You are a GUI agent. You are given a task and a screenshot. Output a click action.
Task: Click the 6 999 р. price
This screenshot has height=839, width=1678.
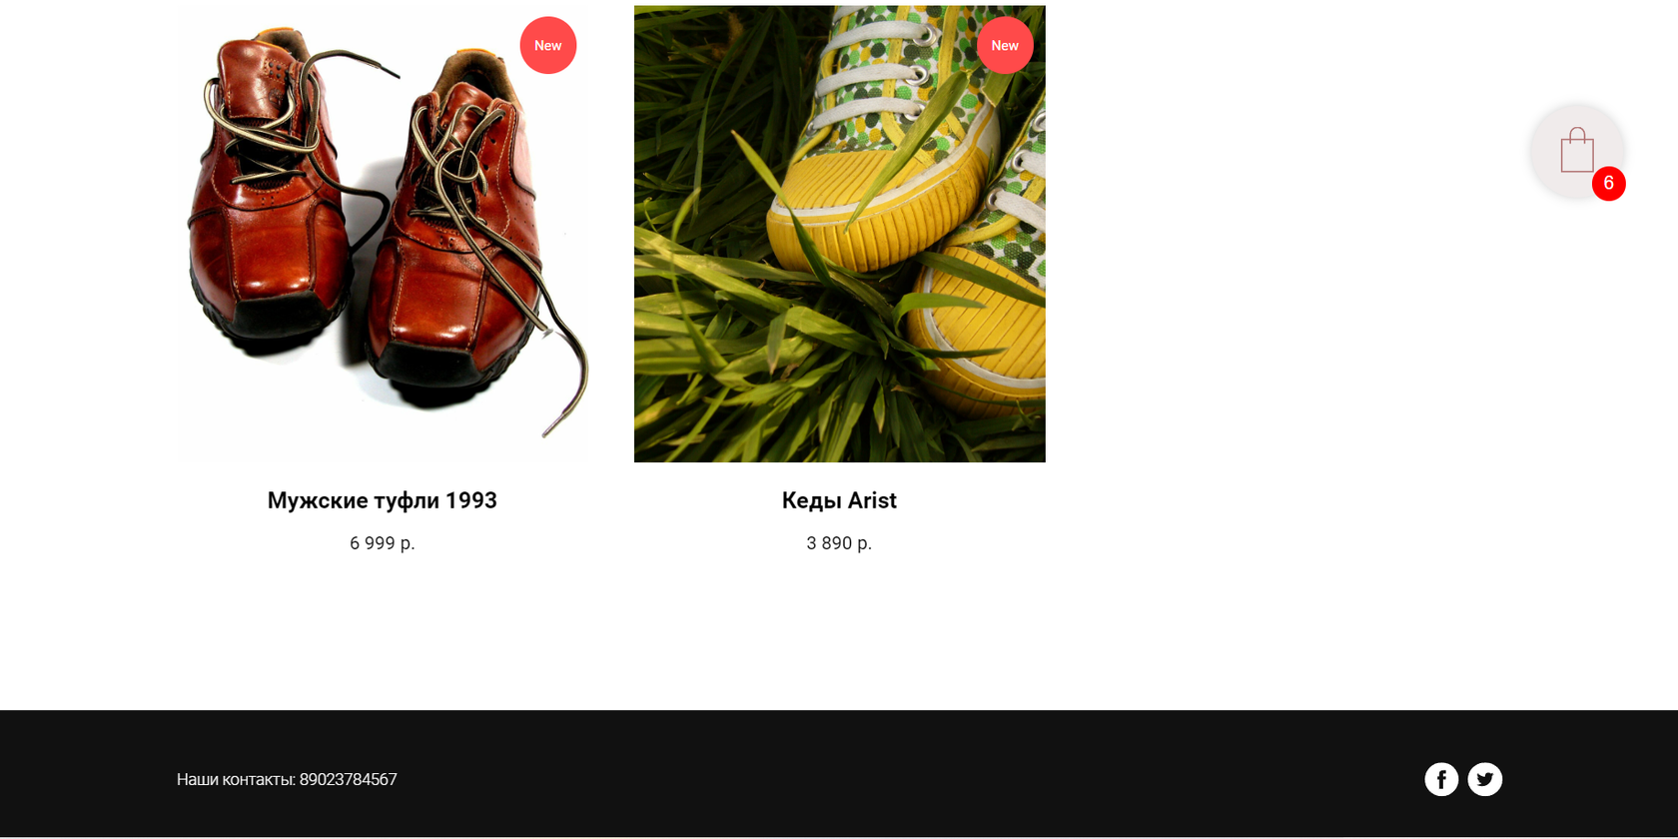click(383, 543)
